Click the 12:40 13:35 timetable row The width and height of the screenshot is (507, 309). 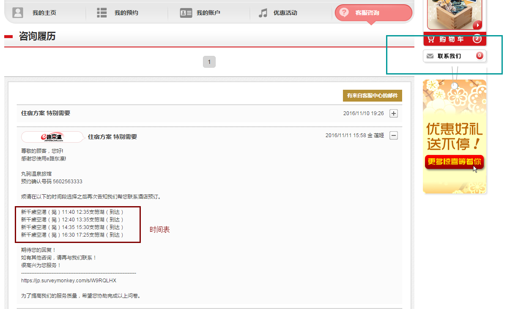click(72, 220)
